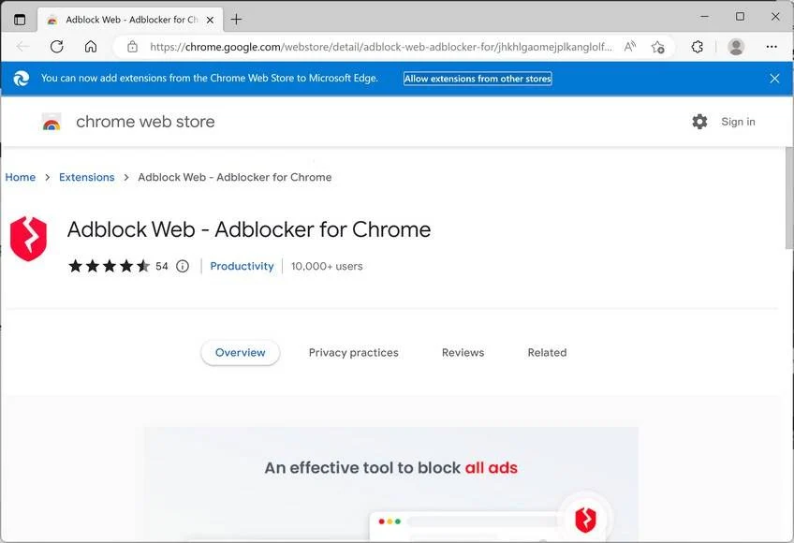This screenshot has height=543, width=794.
Task: Activate Read aloud icon in address bar
Action: coord(630,47)
